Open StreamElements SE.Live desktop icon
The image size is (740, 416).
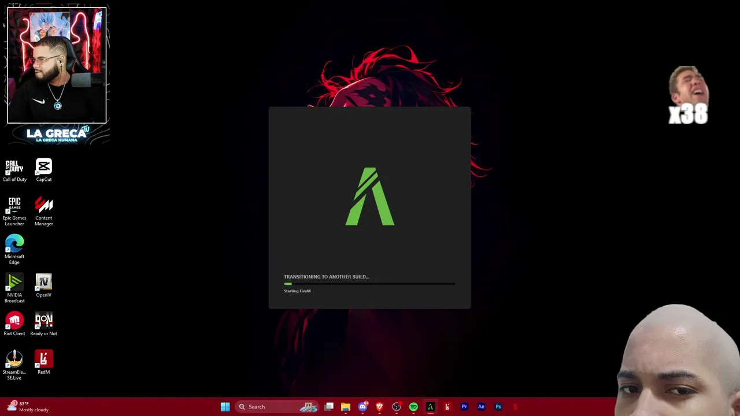click(x=14, y=366)
